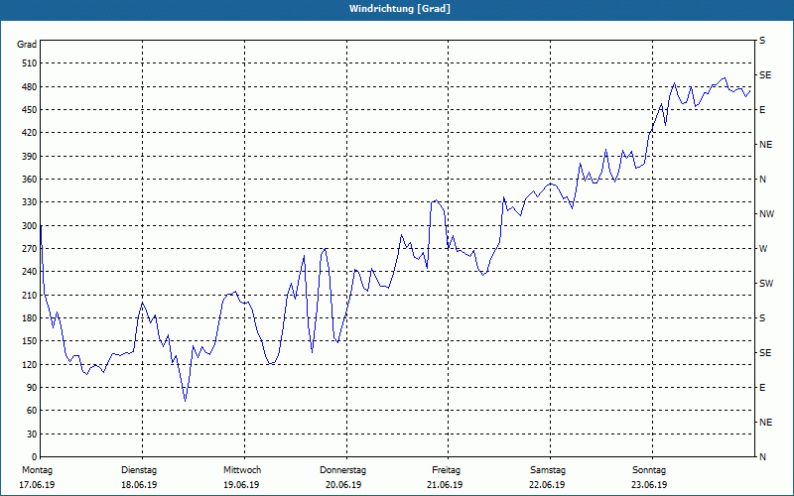Select the date '19.06.19'
Image resolution: width=794 pixels, height=496 pixels.
point(241,485)
